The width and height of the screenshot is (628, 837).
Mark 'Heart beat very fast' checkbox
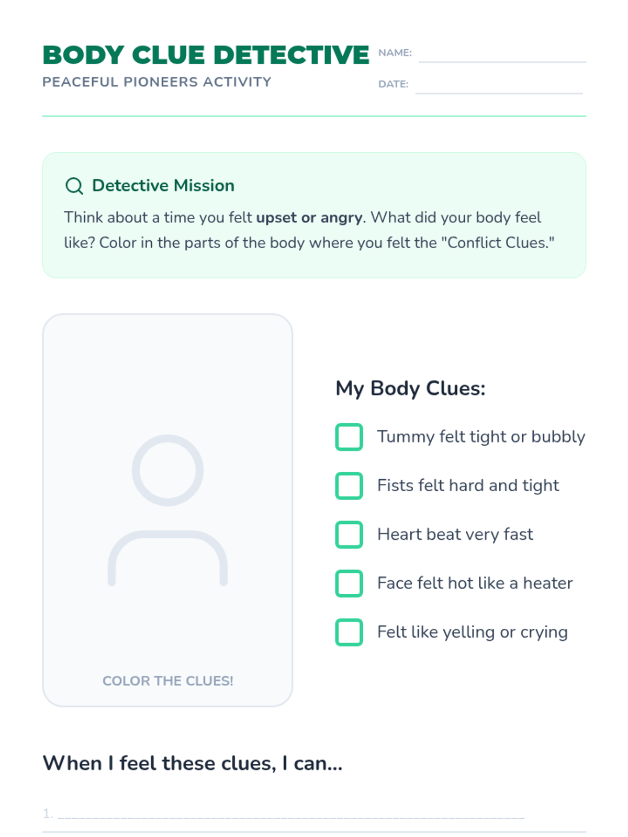point(349,534)
